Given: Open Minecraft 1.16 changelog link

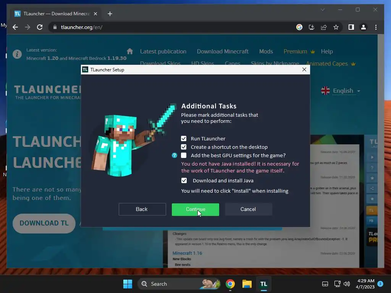Looking at the screenshot, I should (187, 253).
